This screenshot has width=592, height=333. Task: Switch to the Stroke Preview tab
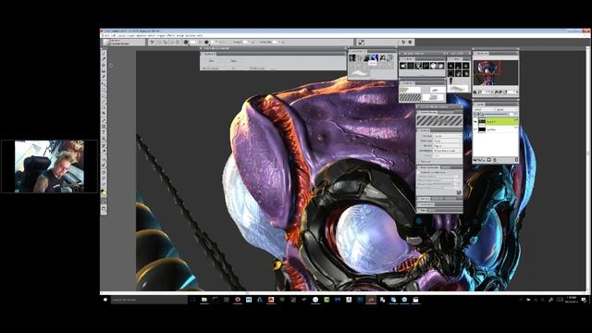click(428, 112)
